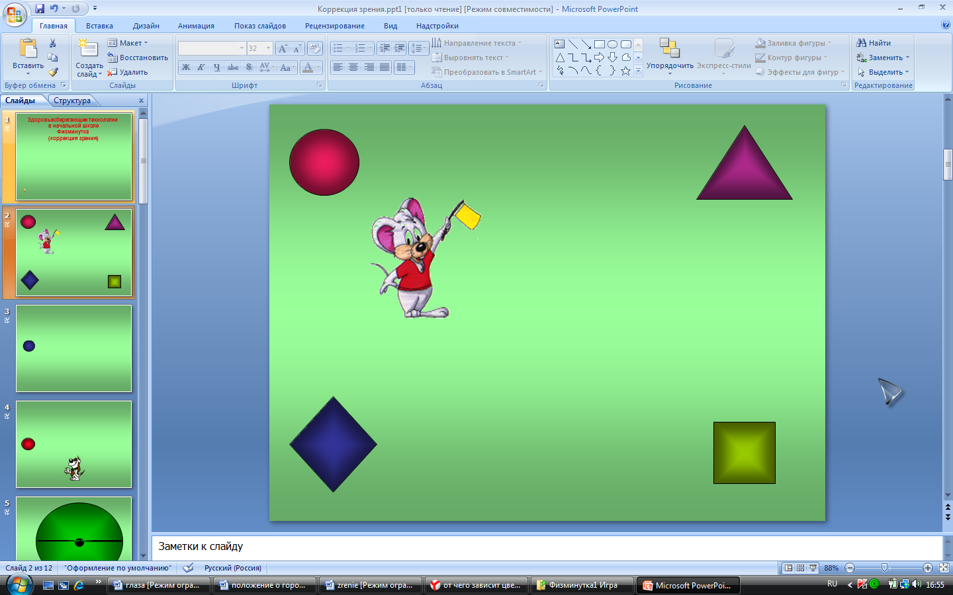Click the Help question mark icon
Screen dimensions: 953x595
tap(945, 24)
